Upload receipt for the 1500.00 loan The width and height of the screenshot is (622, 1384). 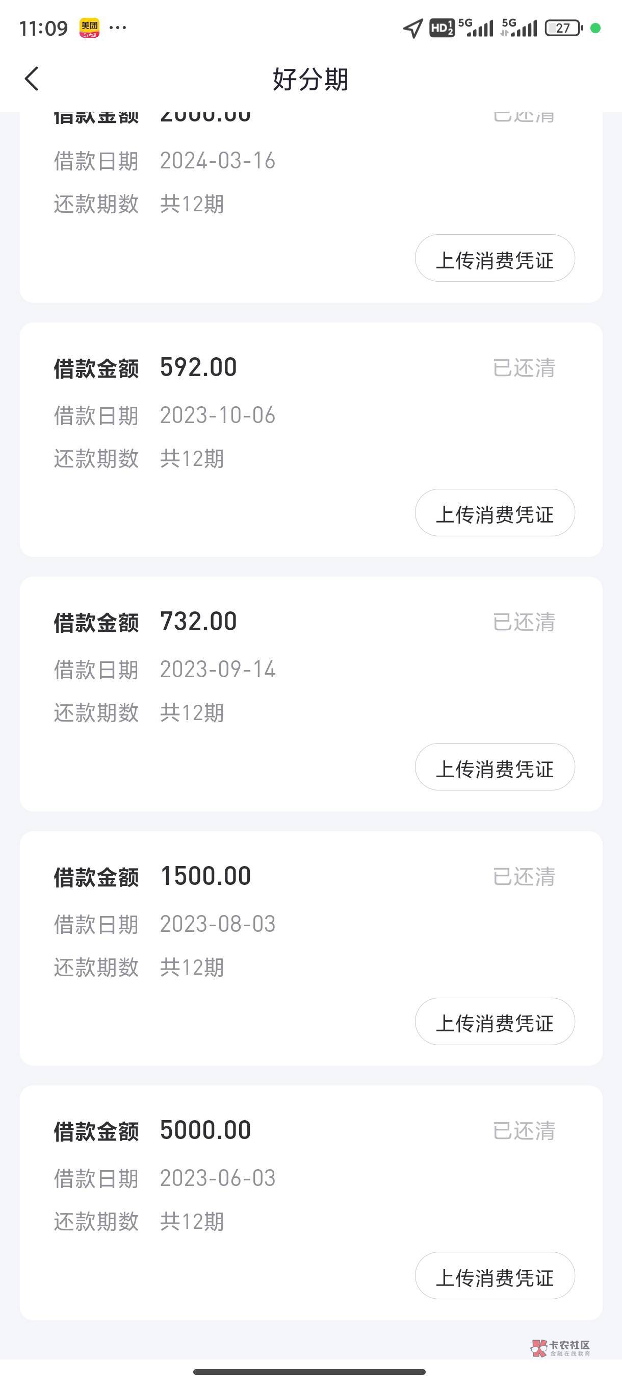(494, 1021)
